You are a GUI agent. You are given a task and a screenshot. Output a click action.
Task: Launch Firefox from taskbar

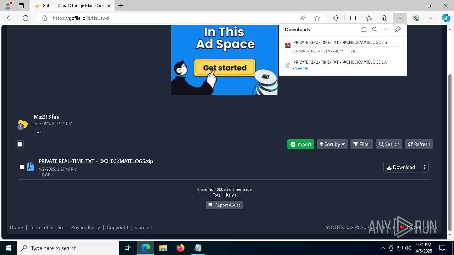(180, 248)
